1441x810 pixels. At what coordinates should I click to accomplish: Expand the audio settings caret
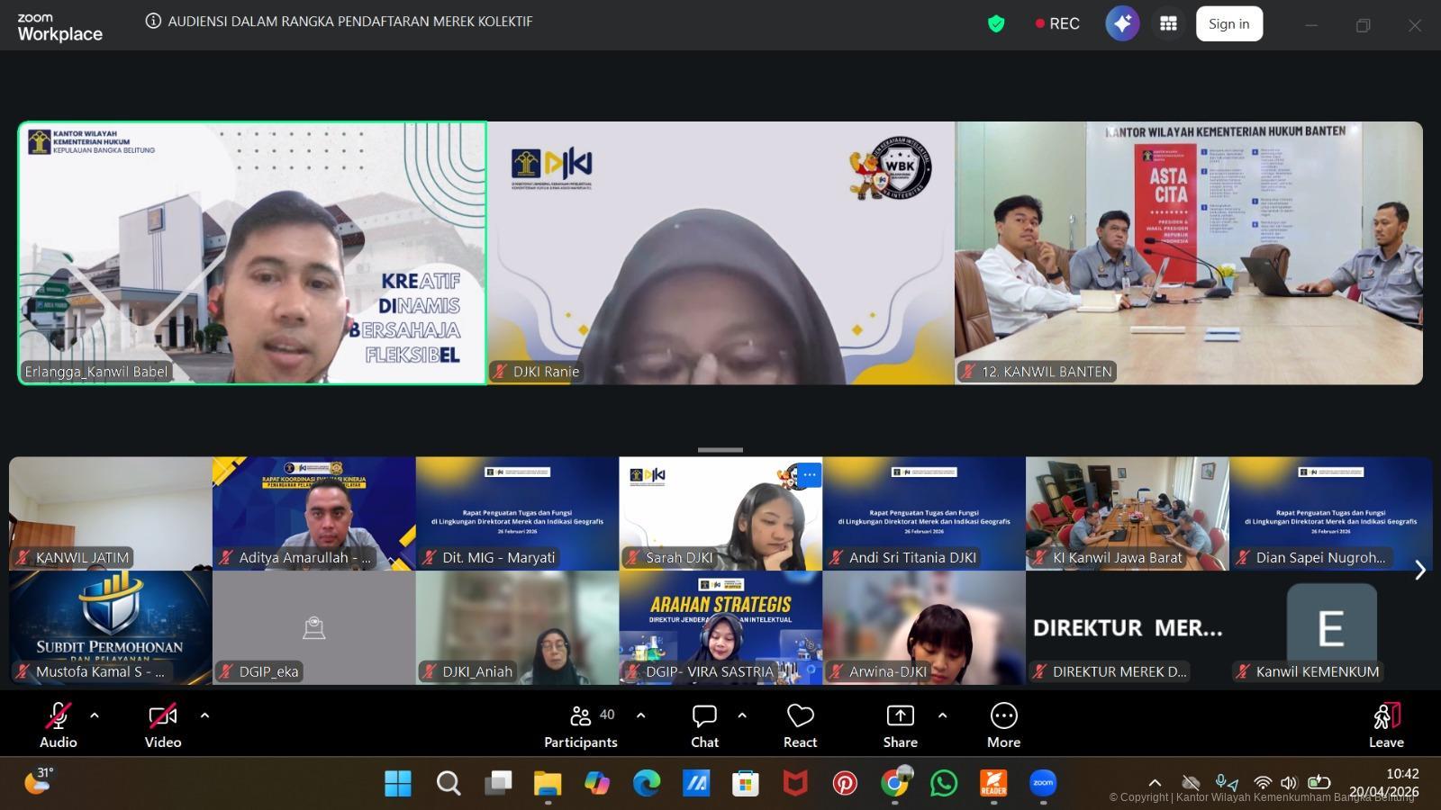[x=95, y=715]
